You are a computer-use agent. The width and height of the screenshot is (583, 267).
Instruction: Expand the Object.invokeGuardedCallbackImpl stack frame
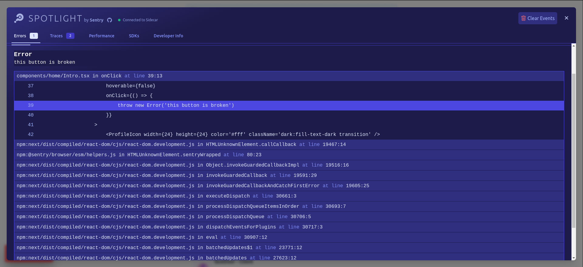point(289,165)
